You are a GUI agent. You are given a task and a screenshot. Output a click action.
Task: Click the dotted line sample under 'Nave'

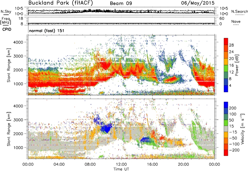click(236, 25)
